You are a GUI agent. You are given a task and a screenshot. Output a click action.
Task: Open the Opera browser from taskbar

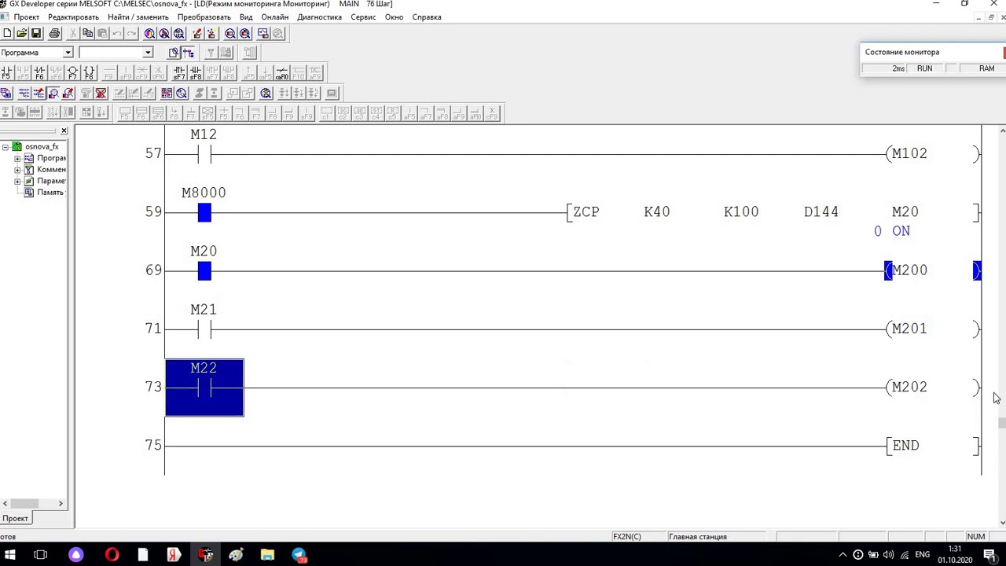pyautogui.click(x=112, y=555)
